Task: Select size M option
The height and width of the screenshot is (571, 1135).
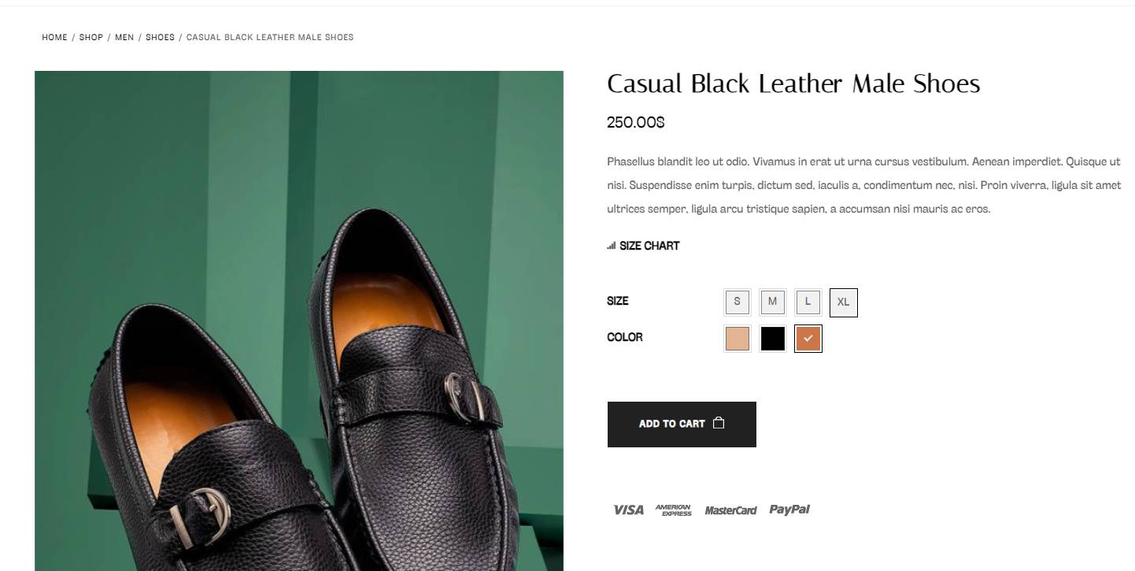Action: click(772, 302)
